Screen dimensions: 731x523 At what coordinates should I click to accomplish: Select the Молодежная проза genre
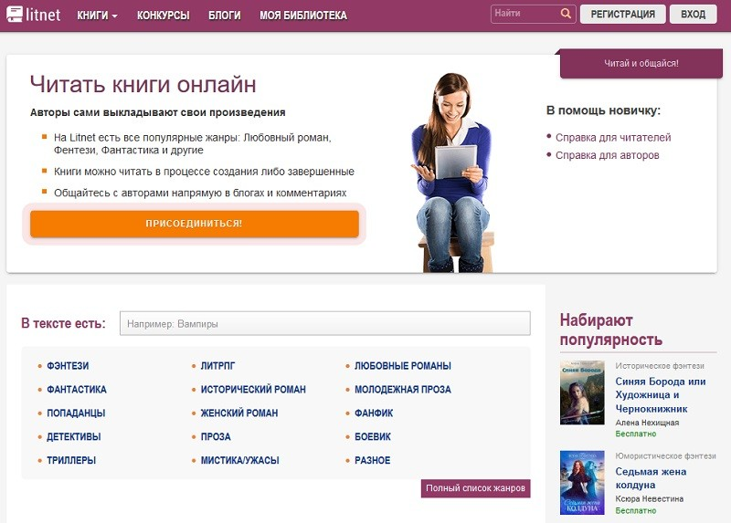point(403,390)
